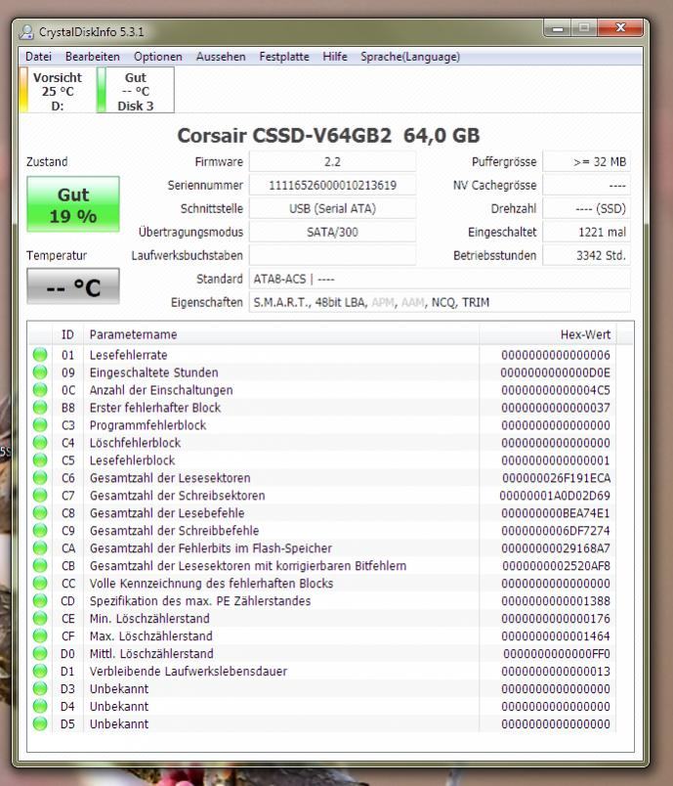673x786 pixels.
Task: Select hex value 000000000000FF0
Action: pos(557,654)
